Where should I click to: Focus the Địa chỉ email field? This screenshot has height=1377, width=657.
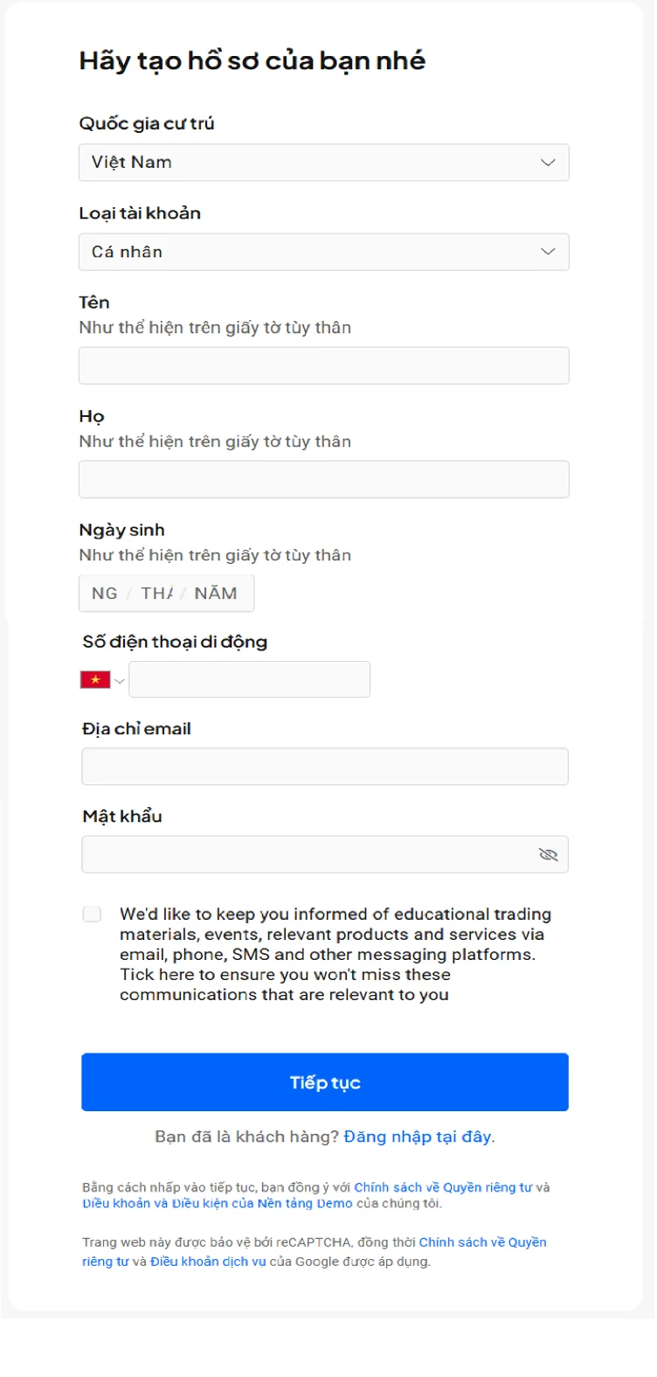coord(323,767)
